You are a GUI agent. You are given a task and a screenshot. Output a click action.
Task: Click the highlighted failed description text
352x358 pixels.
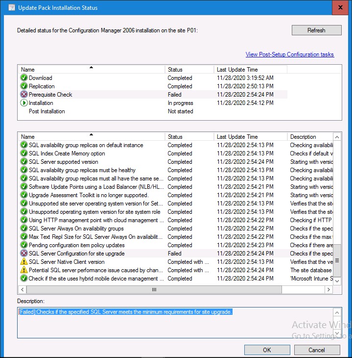125,312
